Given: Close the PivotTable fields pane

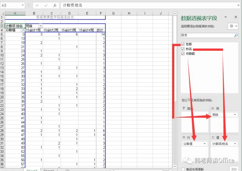Looking at the screenshot, I should point(236,17).
